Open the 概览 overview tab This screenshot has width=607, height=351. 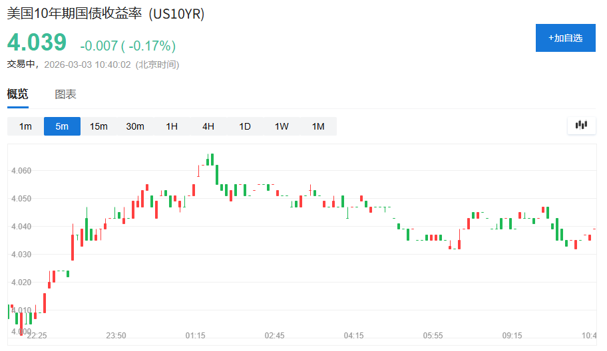point(18,94)
